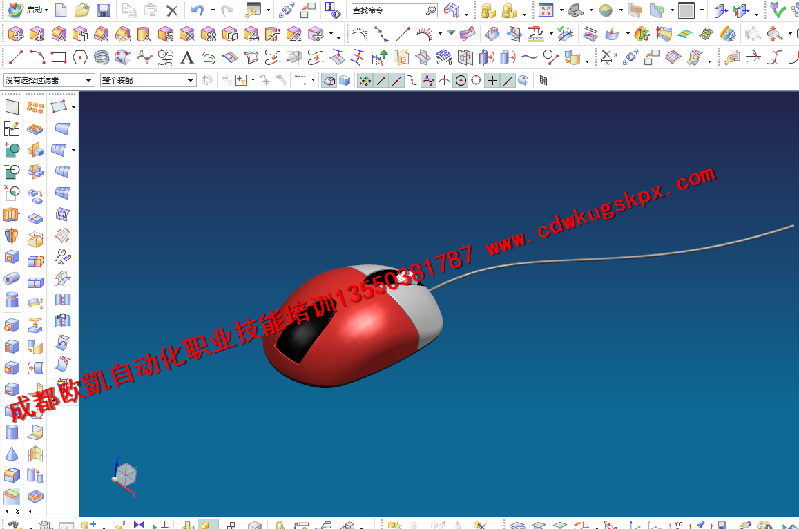Open the 整个装配 scope dropdown

pos(148,81)
